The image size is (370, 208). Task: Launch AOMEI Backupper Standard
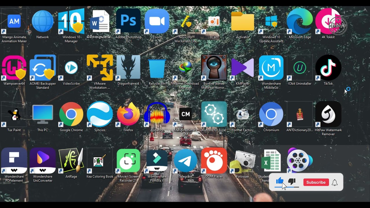point(42,68)
